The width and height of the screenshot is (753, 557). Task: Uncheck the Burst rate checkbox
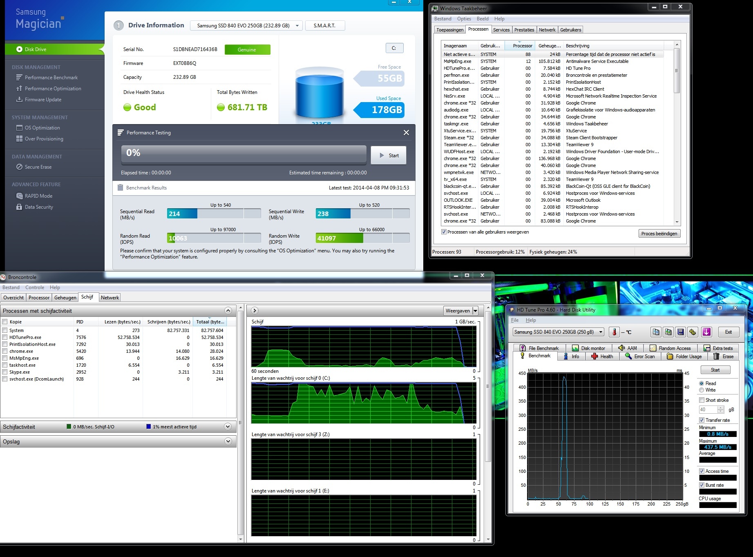coord(702,485)
